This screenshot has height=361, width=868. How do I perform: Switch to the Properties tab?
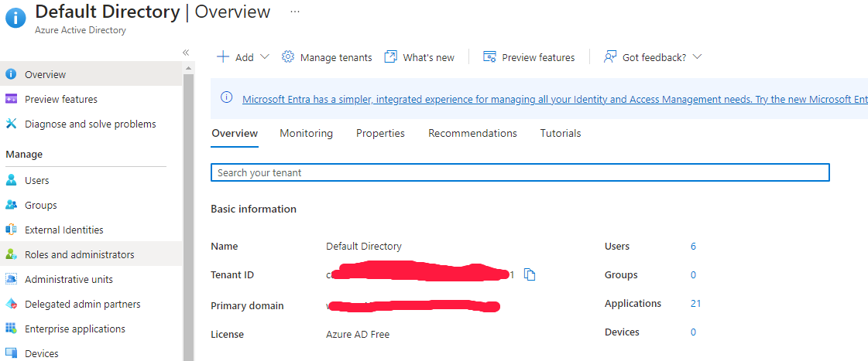click(380, 133)
